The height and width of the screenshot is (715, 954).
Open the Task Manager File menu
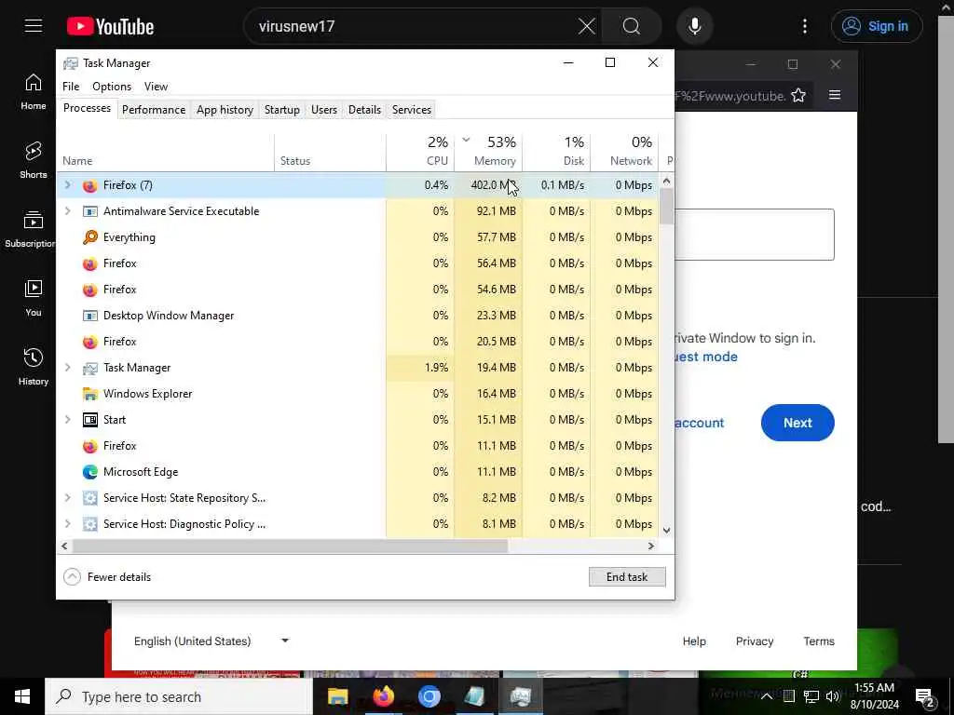pos(71,87)
